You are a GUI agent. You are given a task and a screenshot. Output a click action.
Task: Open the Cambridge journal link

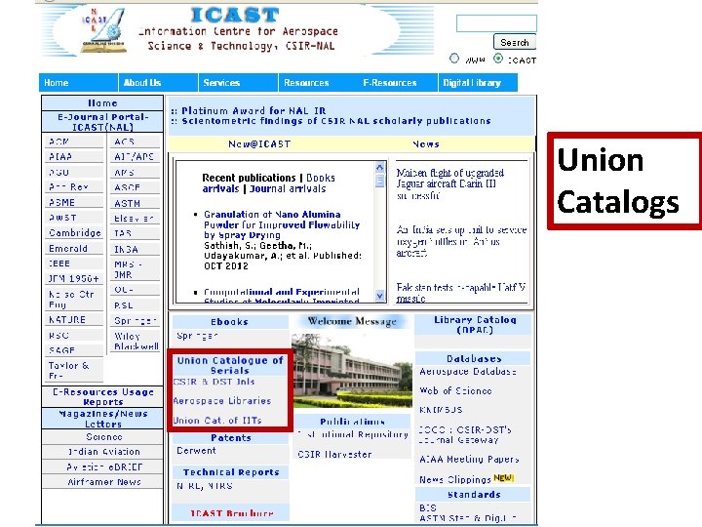tap(75, 233)
